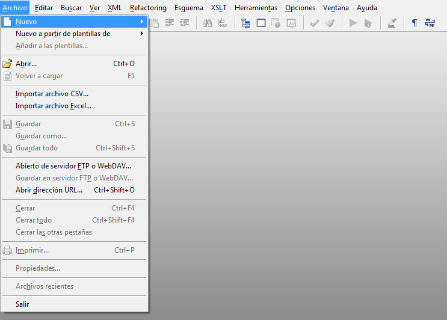
Task: Choose Abierto de servidor FTP o WebDAV...
Action: [x=74, y=166]
